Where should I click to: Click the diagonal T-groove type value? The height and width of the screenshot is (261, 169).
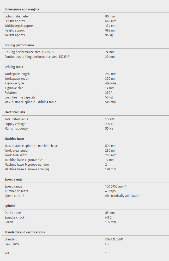point(111,83)
